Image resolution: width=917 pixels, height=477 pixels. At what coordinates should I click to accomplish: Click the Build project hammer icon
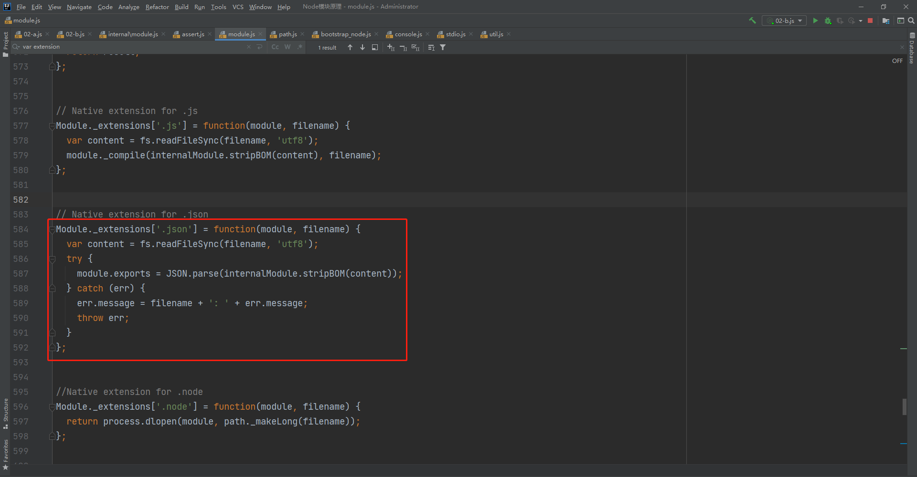tap(752, 21)
